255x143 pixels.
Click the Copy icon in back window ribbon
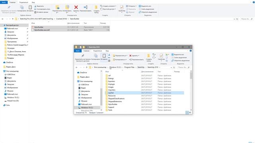[x=22, y=7]
